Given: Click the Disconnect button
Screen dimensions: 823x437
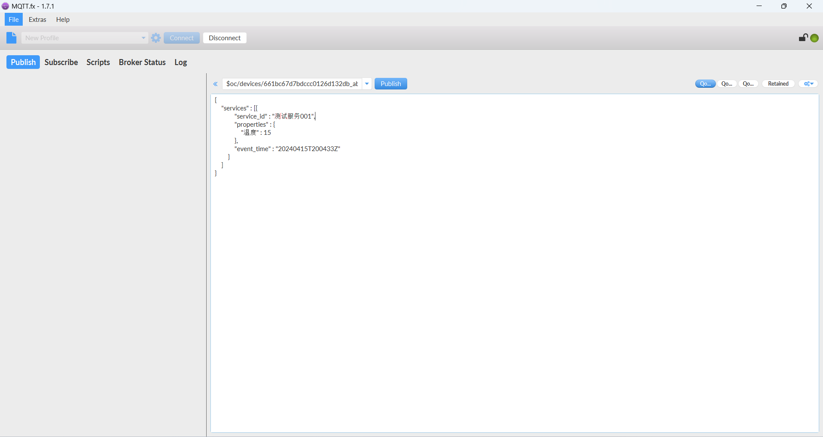Looking at the screenshot, I should click(x=225, y=38).
